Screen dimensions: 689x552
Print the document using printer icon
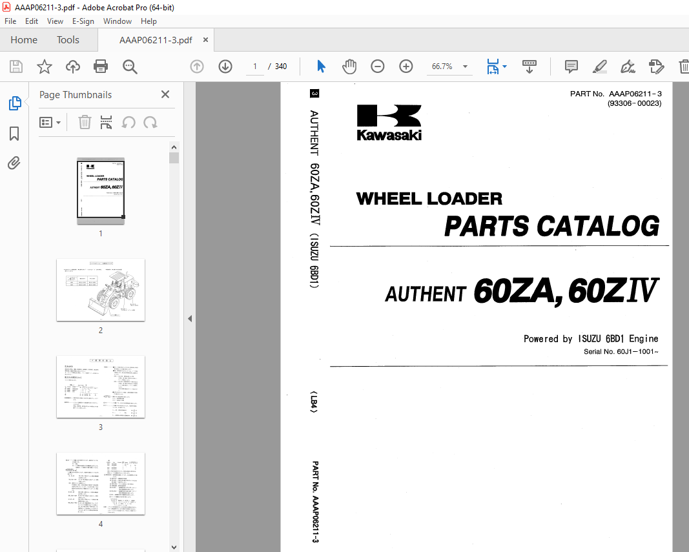click(101, 66)
